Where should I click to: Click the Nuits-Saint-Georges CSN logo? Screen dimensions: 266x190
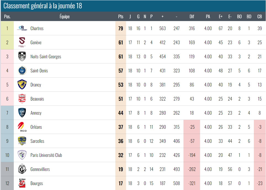[x=22, y=56]
